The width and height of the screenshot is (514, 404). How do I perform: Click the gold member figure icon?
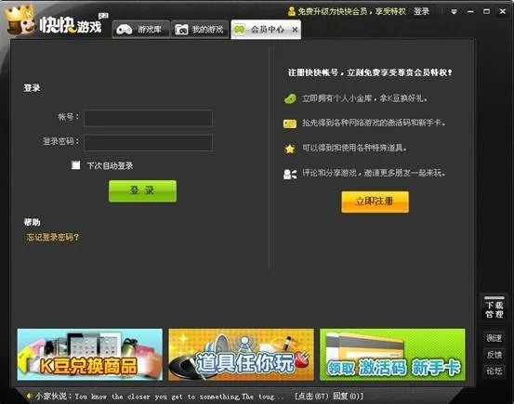291,11
